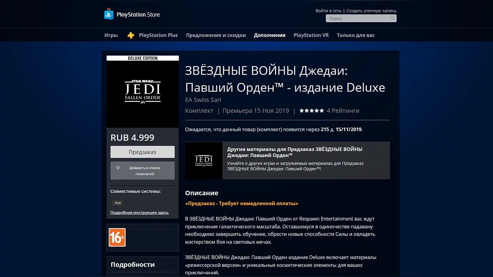Click the PlayStation Store logo icon
Image resolution: width=493 pixels, height=277 pixels.
click(x=109, y=14)
